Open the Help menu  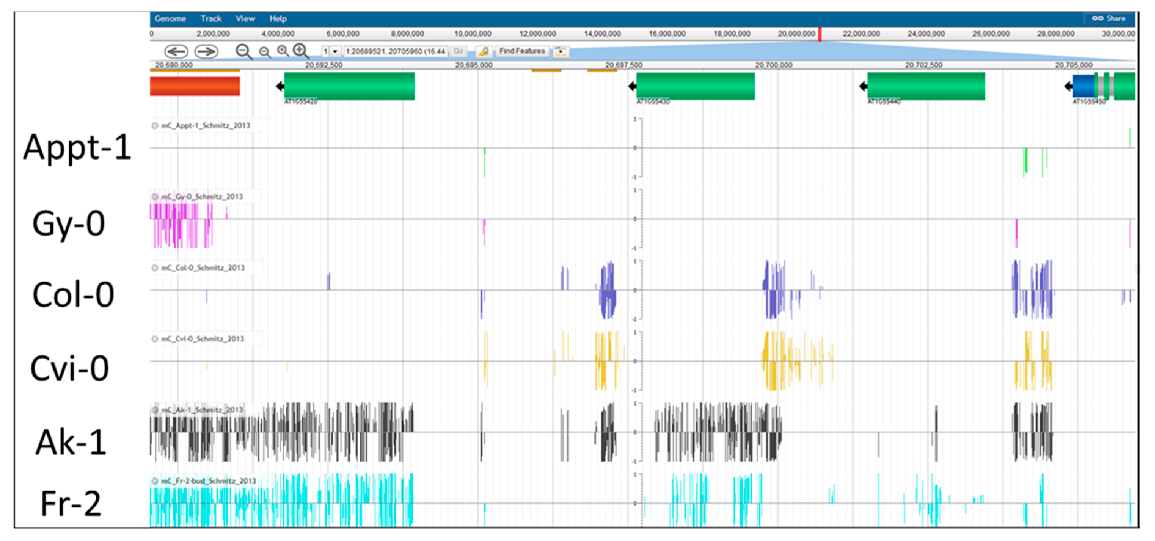[x=278, y=19]
